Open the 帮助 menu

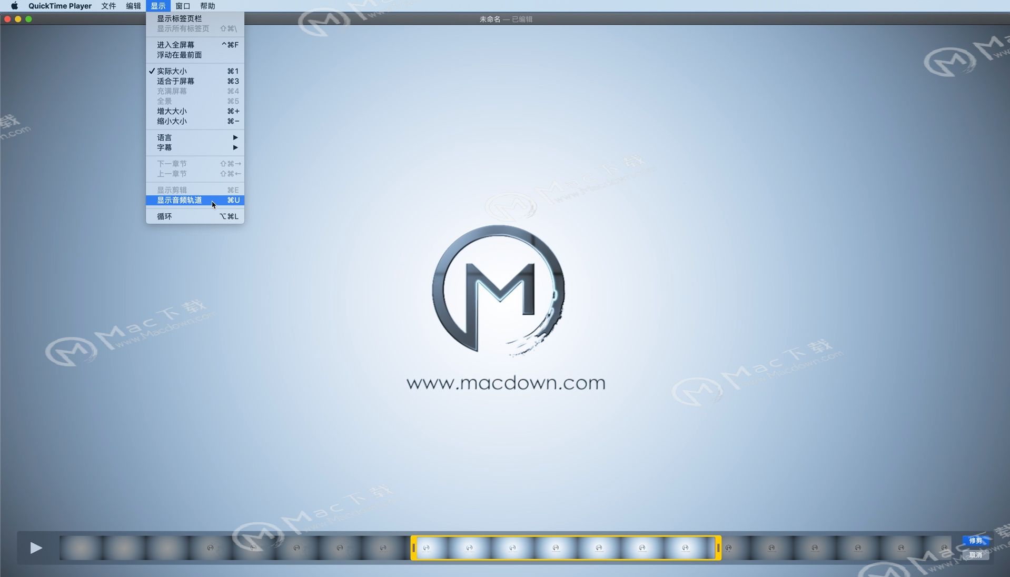click(x=207, y=6)
